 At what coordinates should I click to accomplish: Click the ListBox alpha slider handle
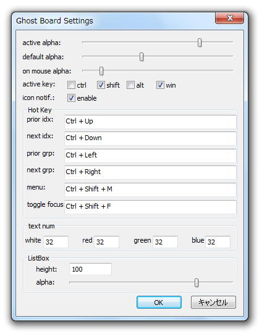196,283
